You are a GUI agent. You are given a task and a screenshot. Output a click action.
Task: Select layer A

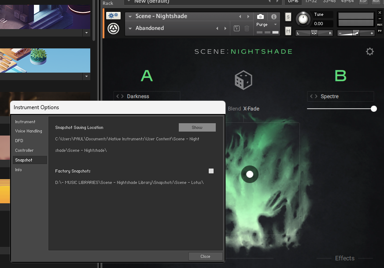pos(147,76)
